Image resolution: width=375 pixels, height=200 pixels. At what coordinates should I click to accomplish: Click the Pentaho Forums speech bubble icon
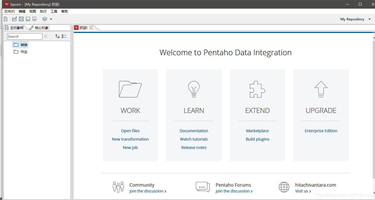203,187
